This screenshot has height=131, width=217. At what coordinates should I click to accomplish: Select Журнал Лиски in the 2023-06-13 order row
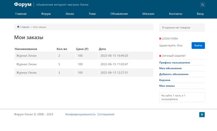(26, 73)
